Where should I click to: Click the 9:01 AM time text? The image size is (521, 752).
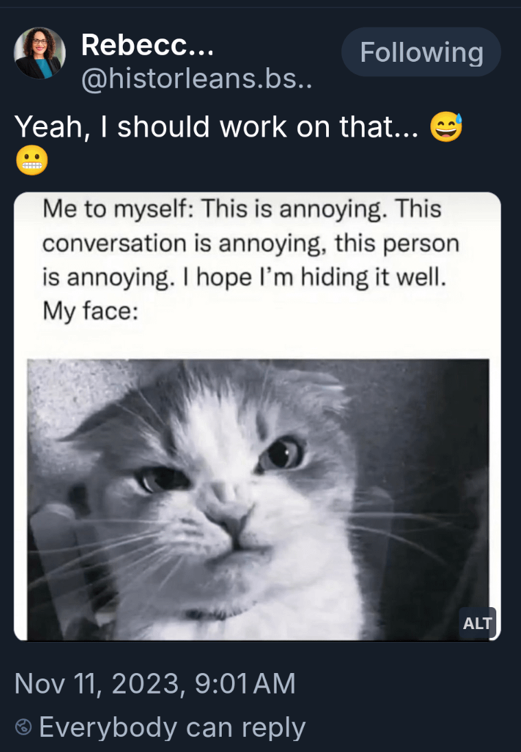tap(245, 683)
